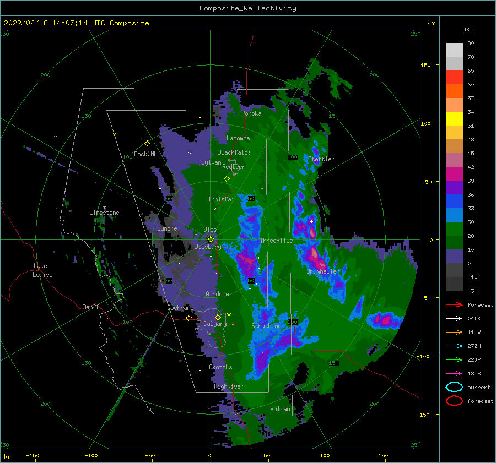The height and width of the screenshot is (463, 496).
Task: Click the ThreeHills label
Action: click(277, 241)
